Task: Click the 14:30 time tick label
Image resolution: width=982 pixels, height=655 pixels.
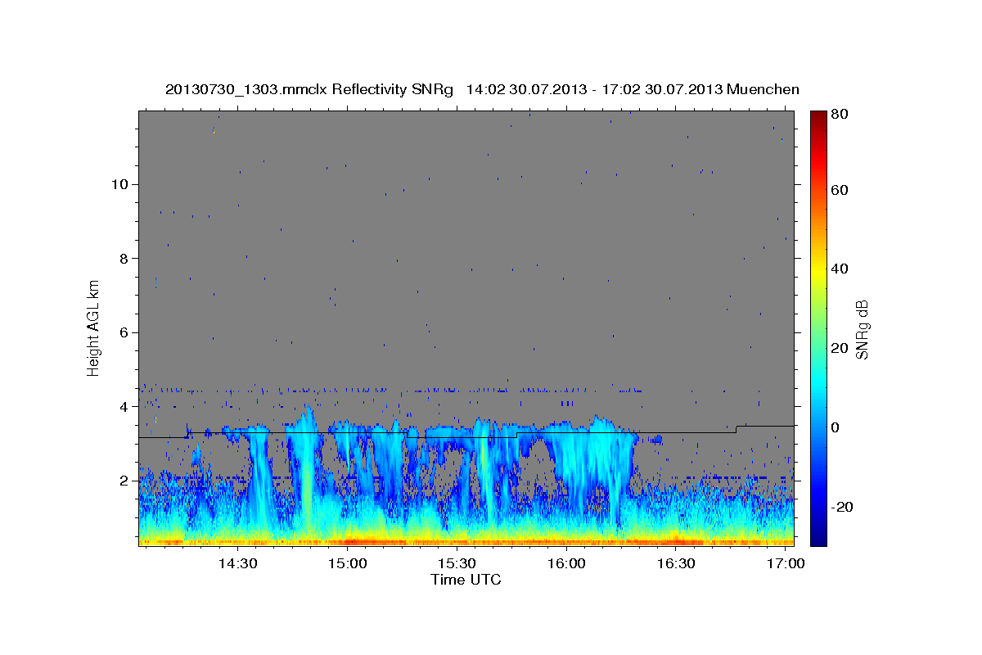Action: pyautogui.click(x=238, y=564)
